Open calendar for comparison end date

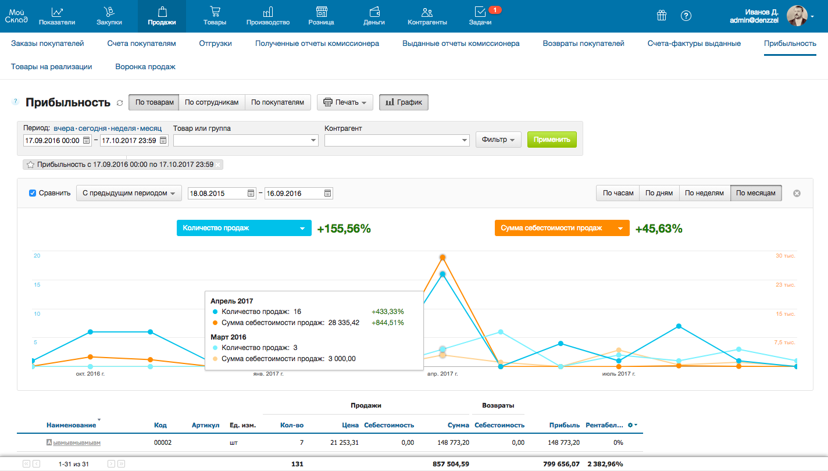328,193
